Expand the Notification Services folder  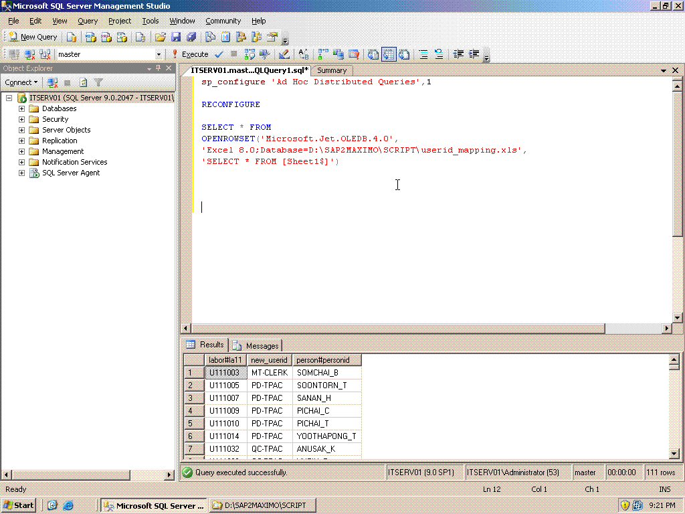click(x=21, y=162)
